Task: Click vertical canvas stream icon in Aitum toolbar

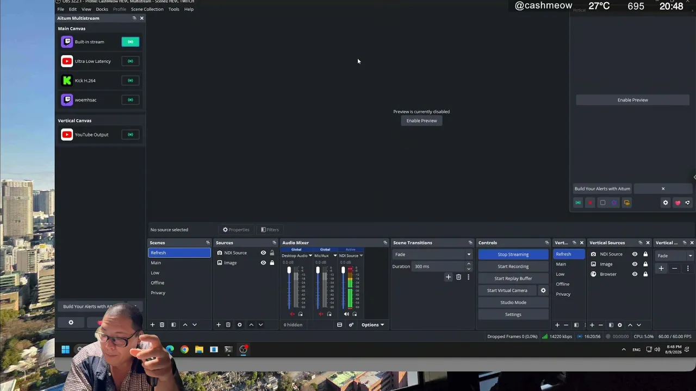Action: click(x=578, y=203)
